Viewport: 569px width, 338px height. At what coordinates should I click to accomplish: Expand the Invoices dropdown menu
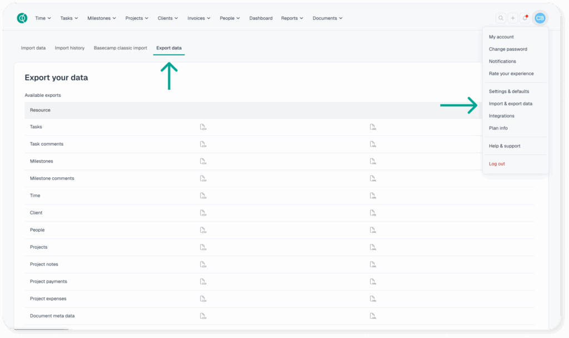pos(199,18)
